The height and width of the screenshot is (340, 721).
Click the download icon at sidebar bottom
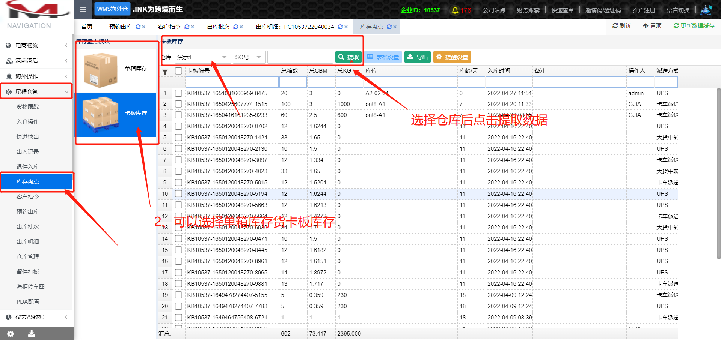32,333
